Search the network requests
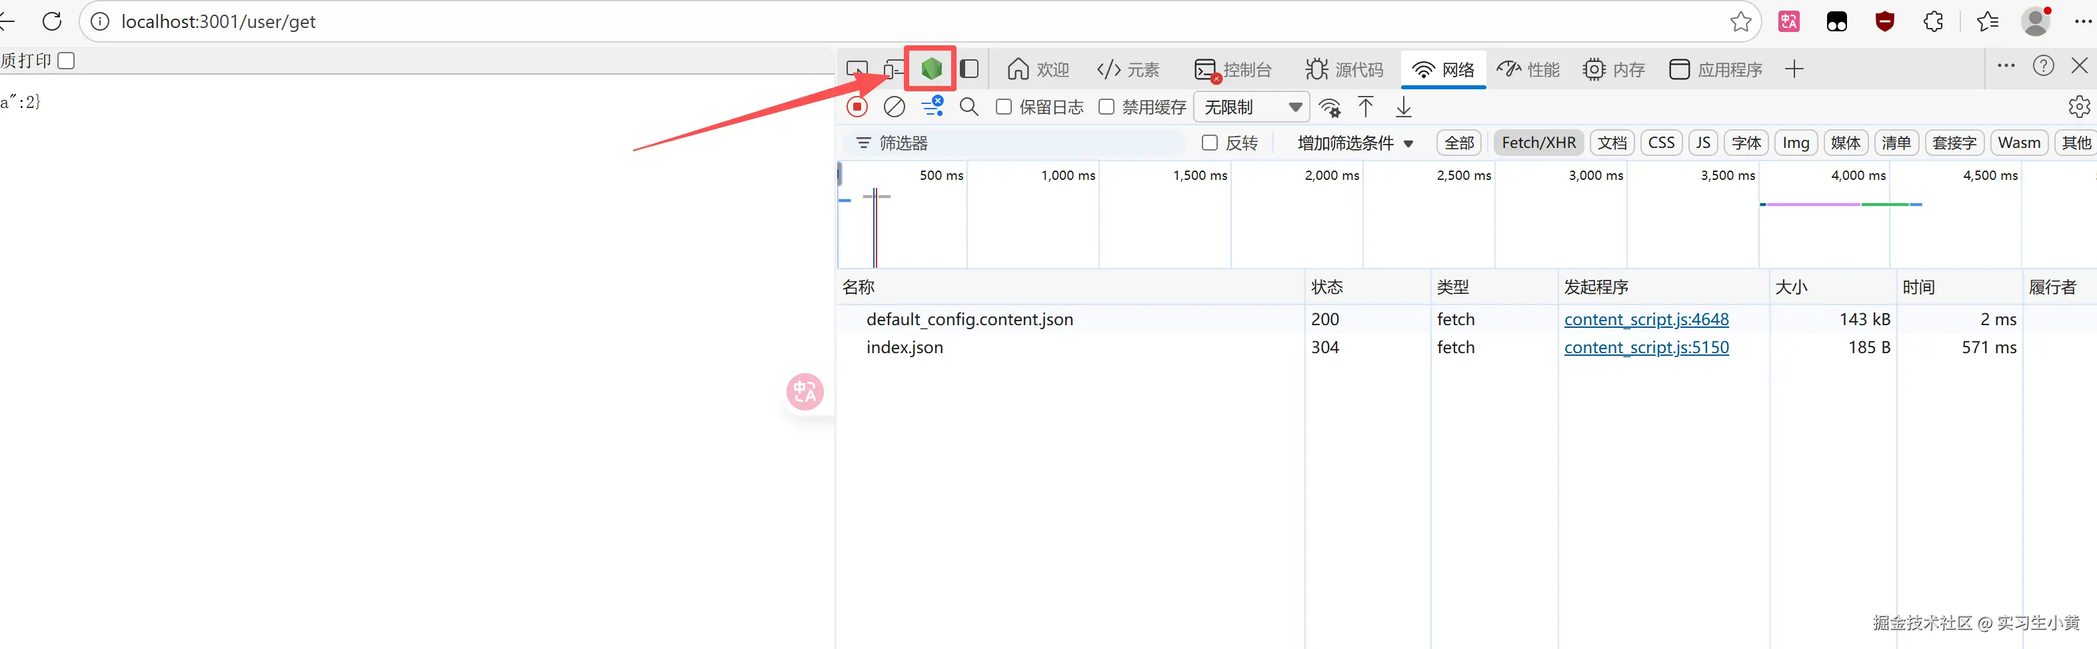Screen dimensions: 2097x649 click(969, 107)
